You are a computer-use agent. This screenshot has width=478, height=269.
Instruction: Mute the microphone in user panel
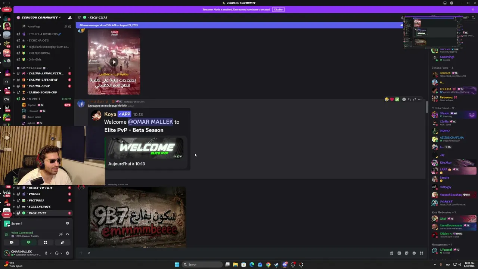(x=46, y=253)
